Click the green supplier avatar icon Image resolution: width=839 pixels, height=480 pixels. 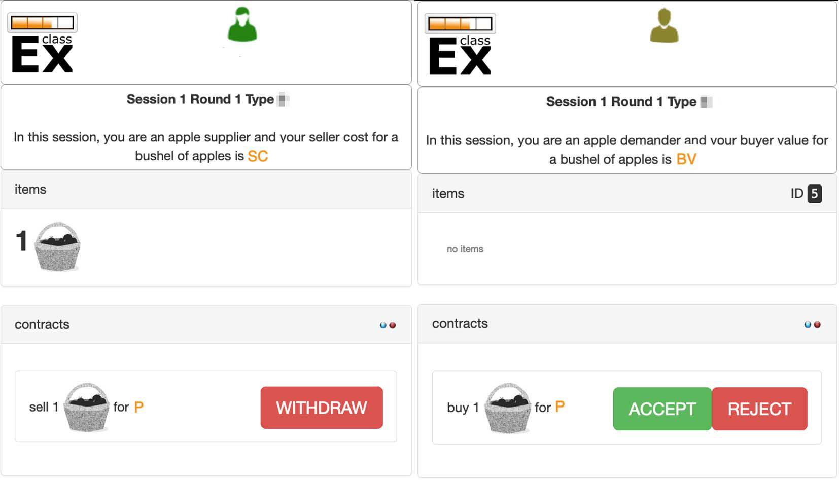point(242,24)
